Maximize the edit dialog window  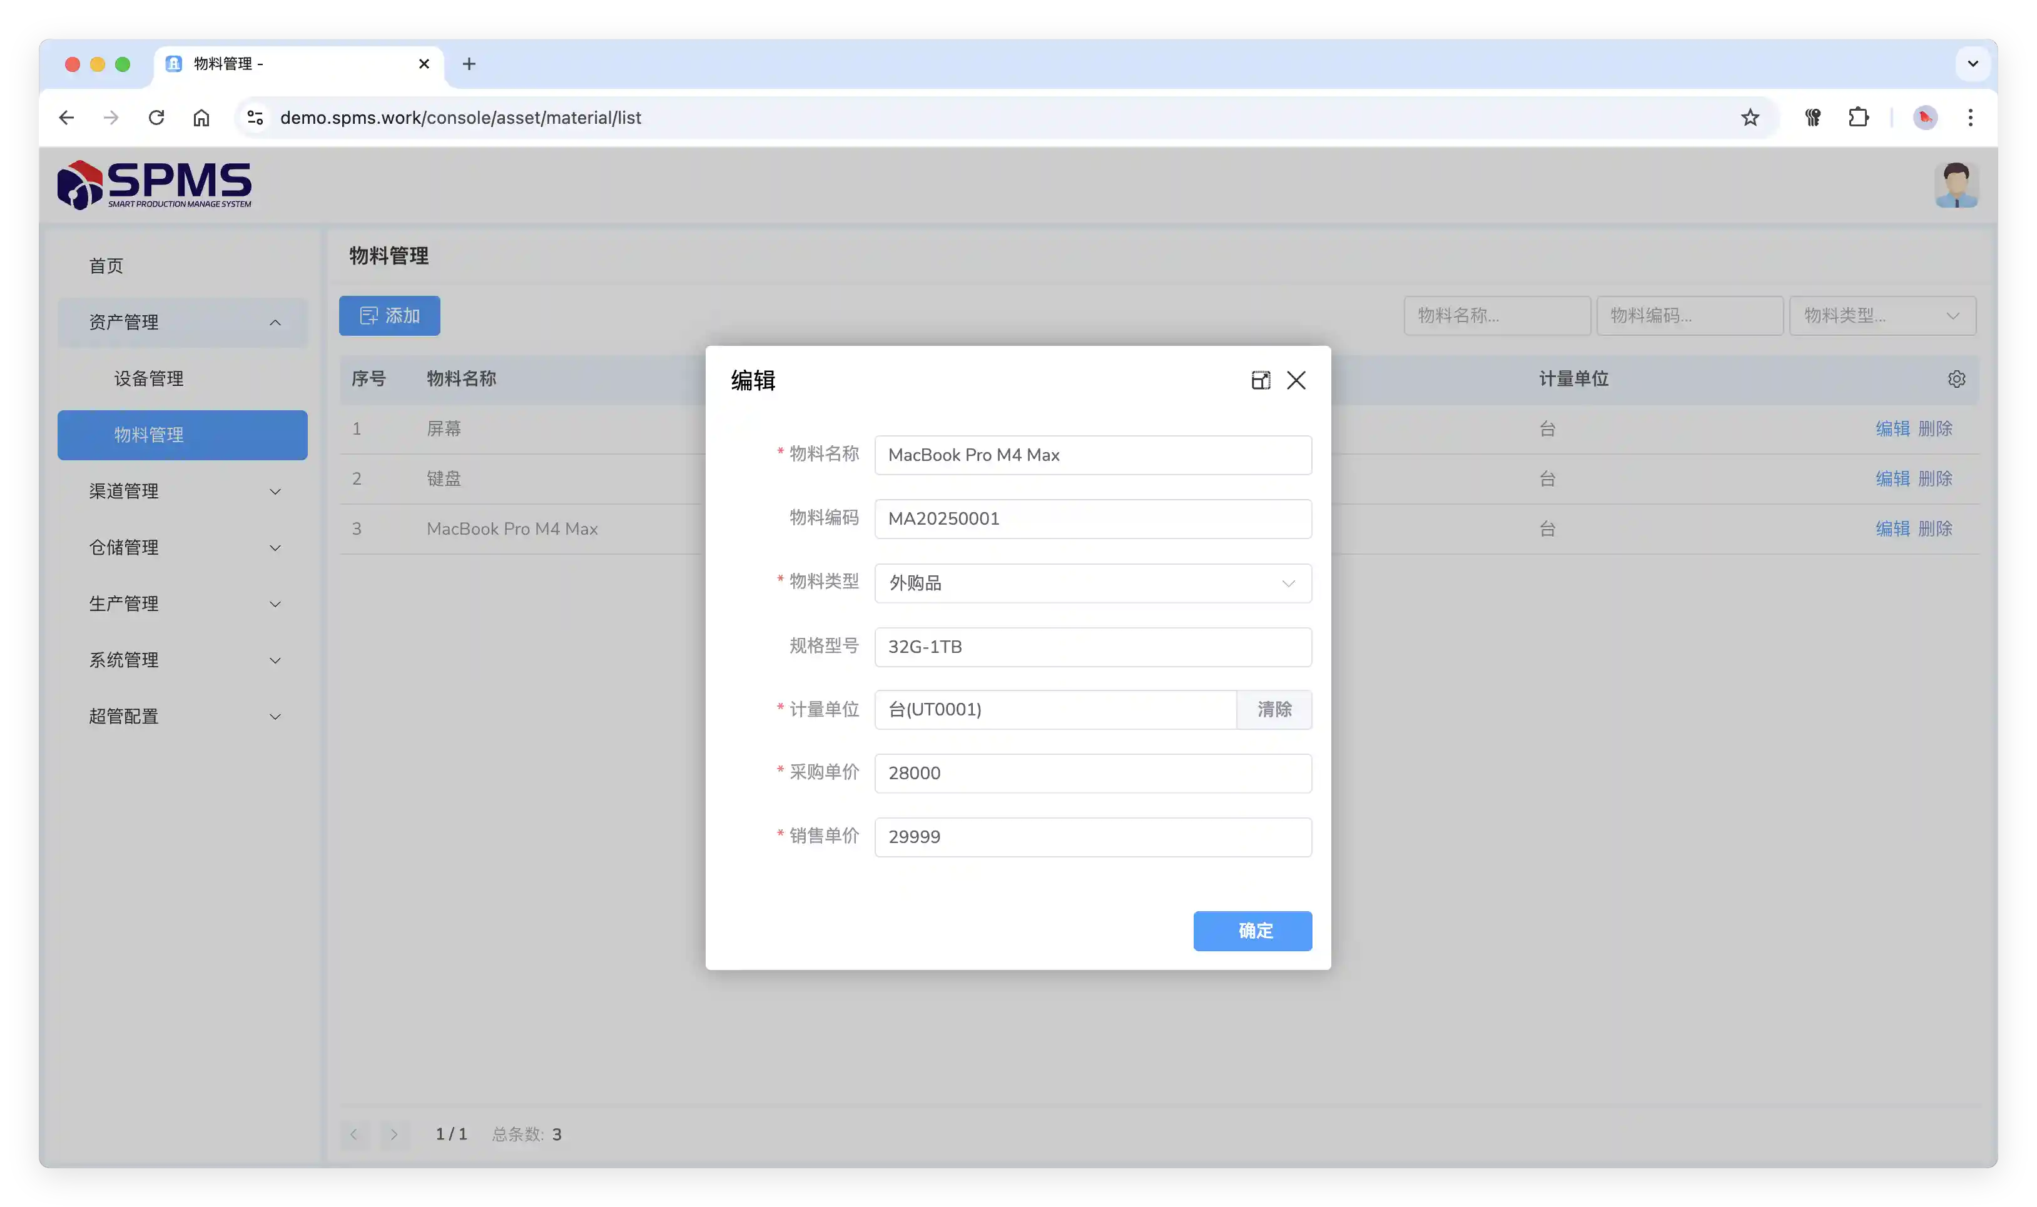1260,380
